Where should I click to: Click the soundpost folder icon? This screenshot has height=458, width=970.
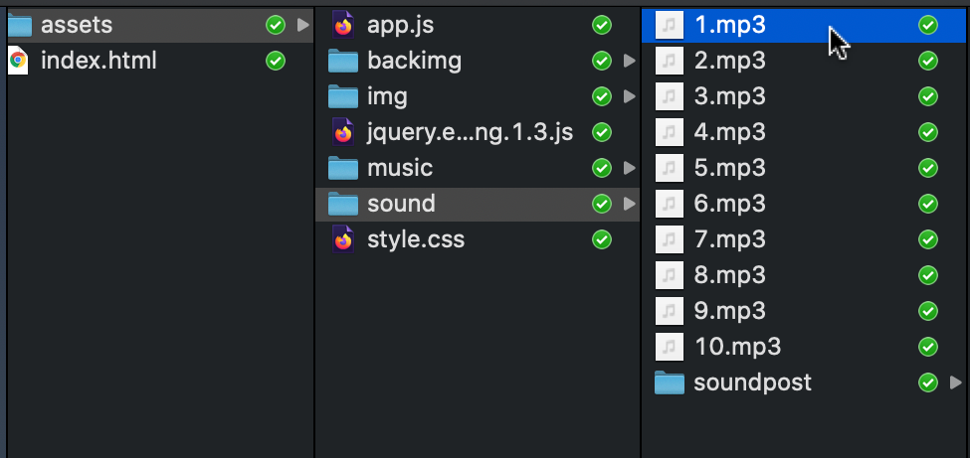coord(670,382)
